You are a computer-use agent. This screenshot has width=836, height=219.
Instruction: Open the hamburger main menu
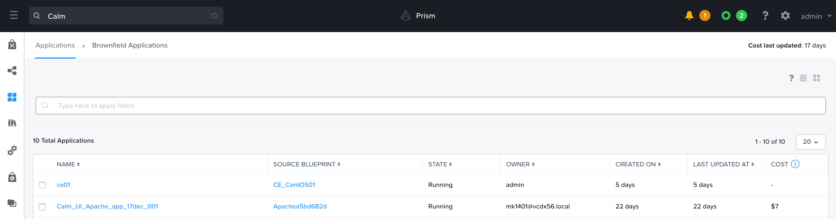tap(14, 15)
